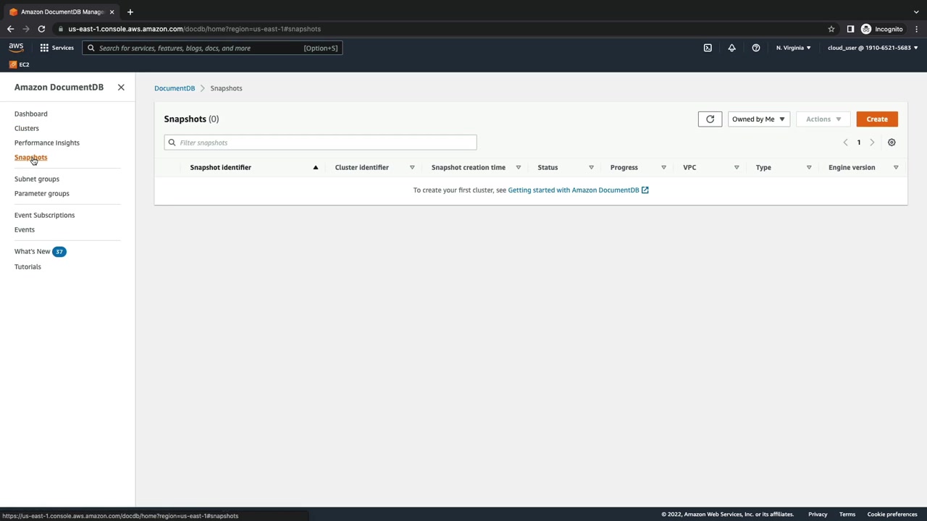Image resolution: width=927 pixels, height=521 pixels.
Task: Close the Amazon DocumentDB side navigation
Action: coord(121,88)
